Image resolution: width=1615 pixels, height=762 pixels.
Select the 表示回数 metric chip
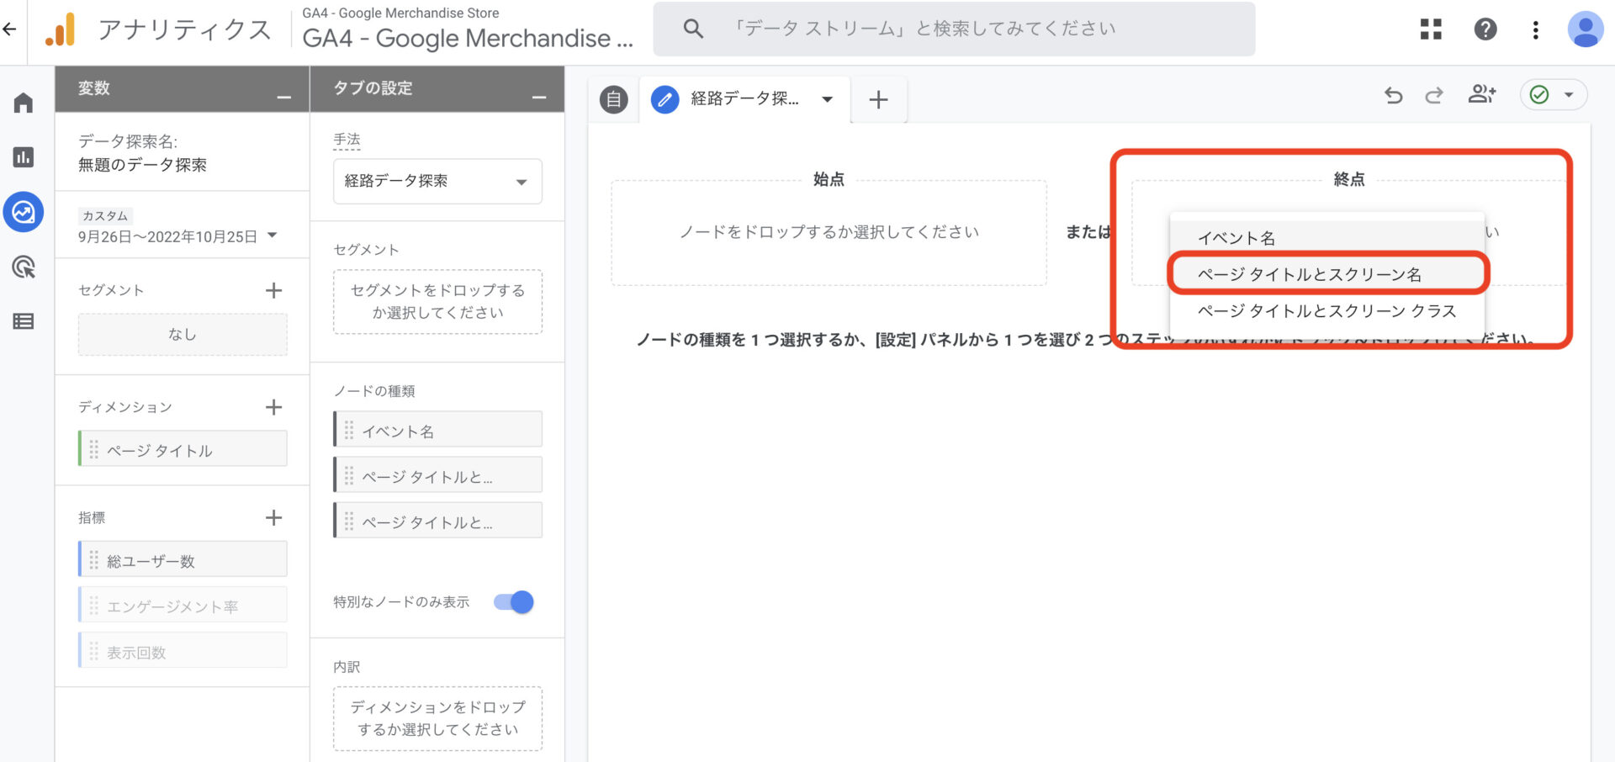coord(183,651)
